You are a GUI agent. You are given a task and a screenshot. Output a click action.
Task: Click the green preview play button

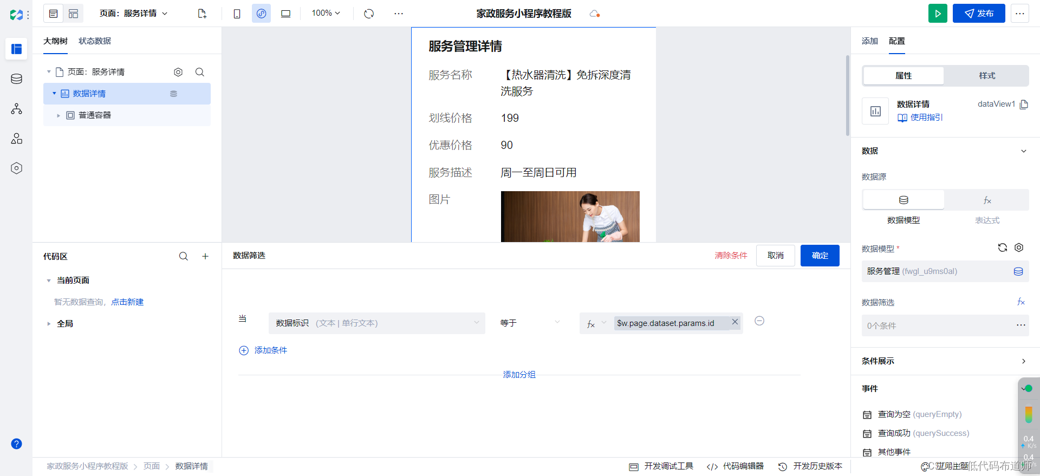pos(938,14)
